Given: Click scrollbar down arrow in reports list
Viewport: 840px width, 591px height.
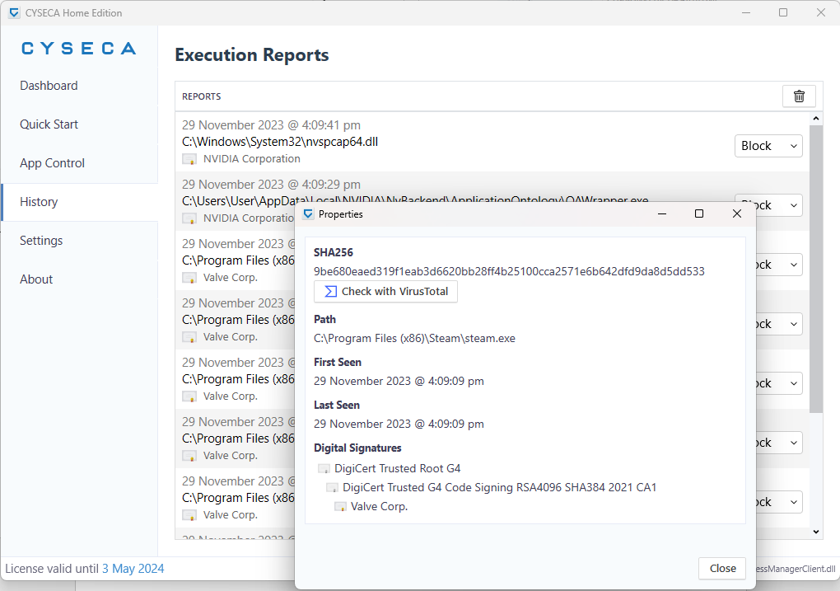Looking at the screenshot, I should click(815, 532).
